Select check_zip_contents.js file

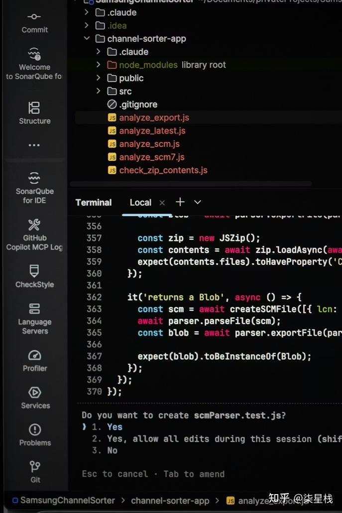(x=157, y=170)
